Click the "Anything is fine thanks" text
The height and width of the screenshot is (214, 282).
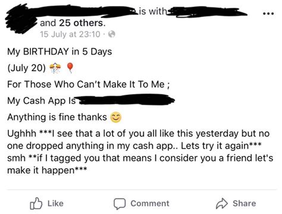pos(57,117)
